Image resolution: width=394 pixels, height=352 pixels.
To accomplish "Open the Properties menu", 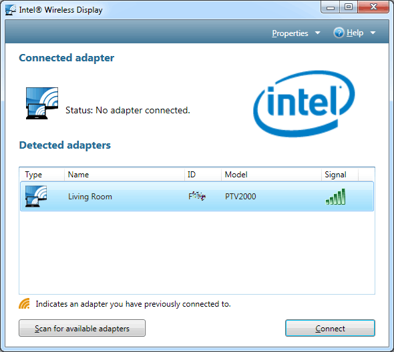I will coord(290,33).
